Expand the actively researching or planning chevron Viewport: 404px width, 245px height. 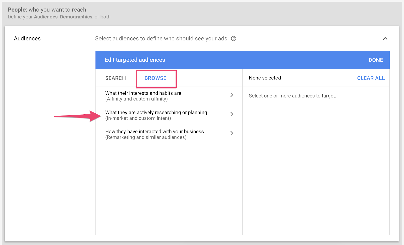[232, 114]
